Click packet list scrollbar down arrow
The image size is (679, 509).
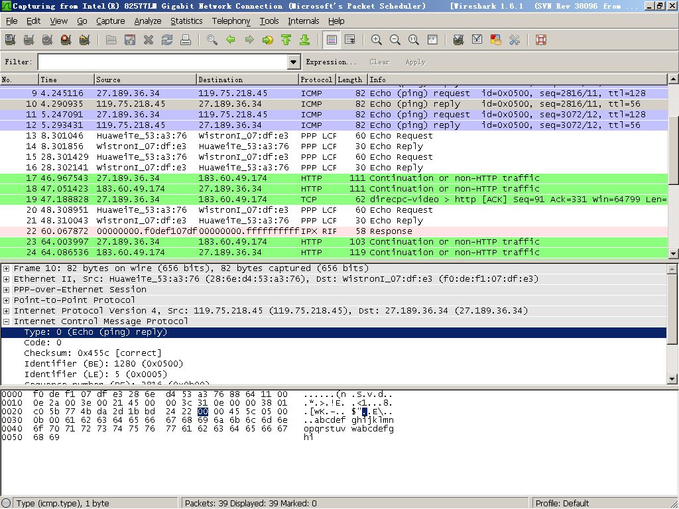[x=673, y=254]
